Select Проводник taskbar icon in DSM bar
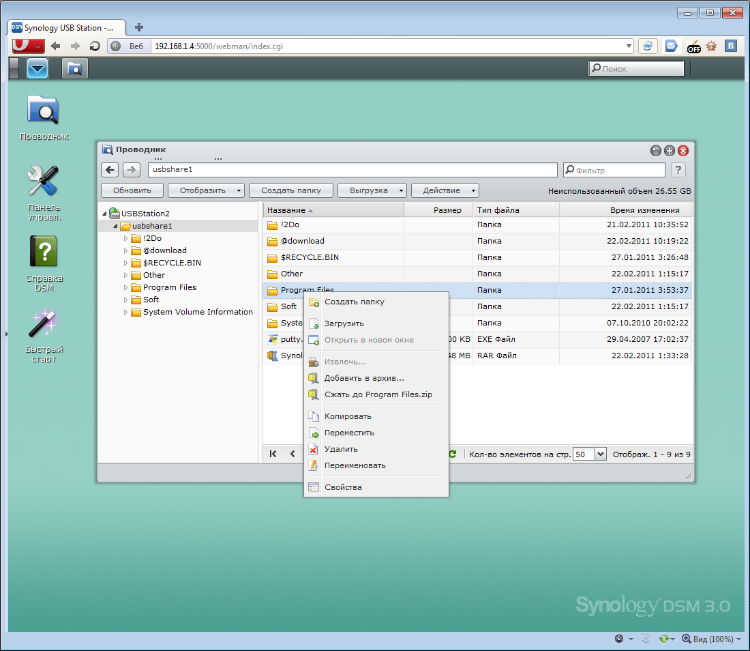This screenshot has width=750, height=651. [x=74, y=68]
